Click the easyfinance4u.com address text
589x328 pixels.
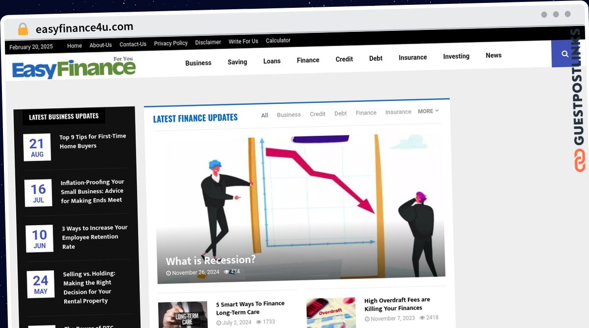pyautogui.click(x=84, y=28)
